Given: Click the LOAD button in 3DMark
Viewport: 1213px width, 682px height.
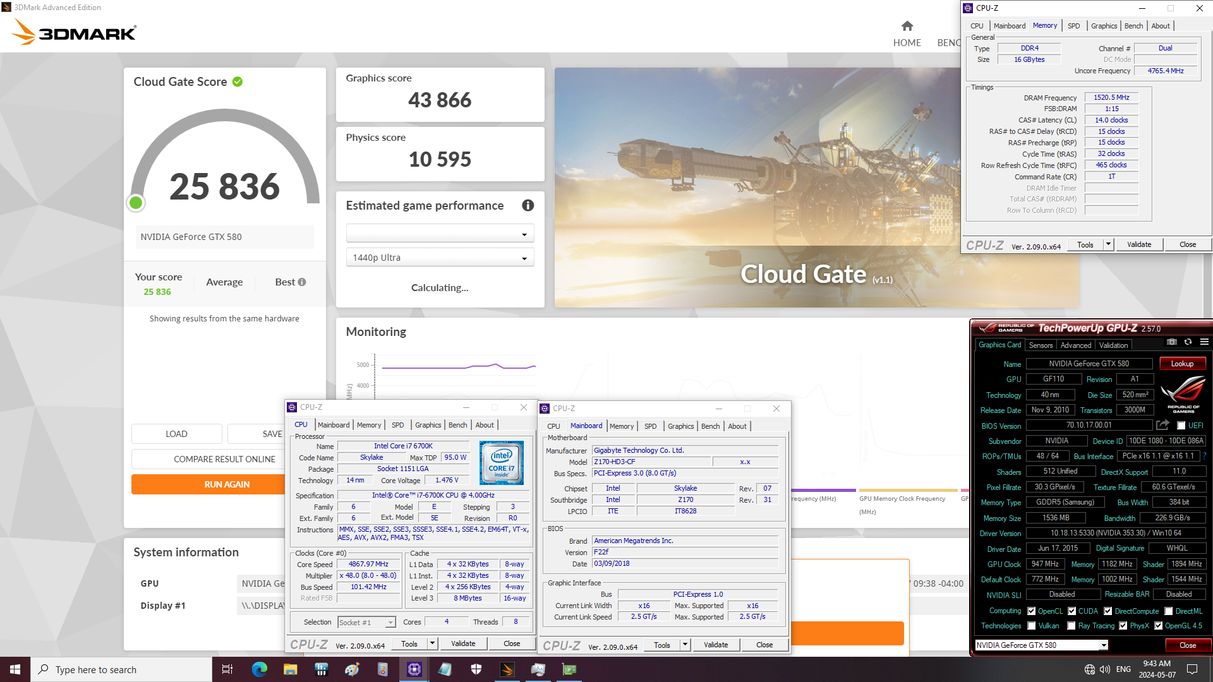Looking at the screenshot, I should [176, 434].
